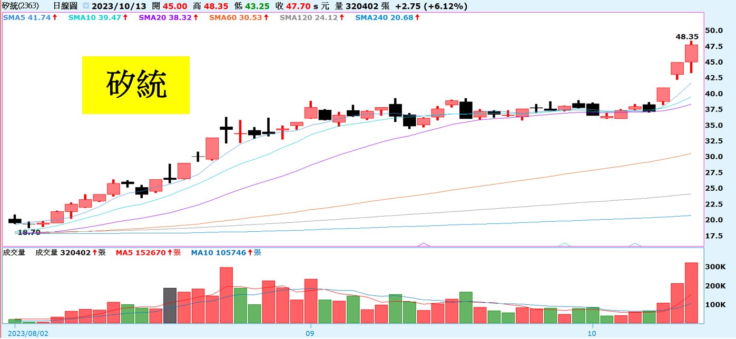Select the SMA20 38.32 indicator label

click(x=169, y=17)
